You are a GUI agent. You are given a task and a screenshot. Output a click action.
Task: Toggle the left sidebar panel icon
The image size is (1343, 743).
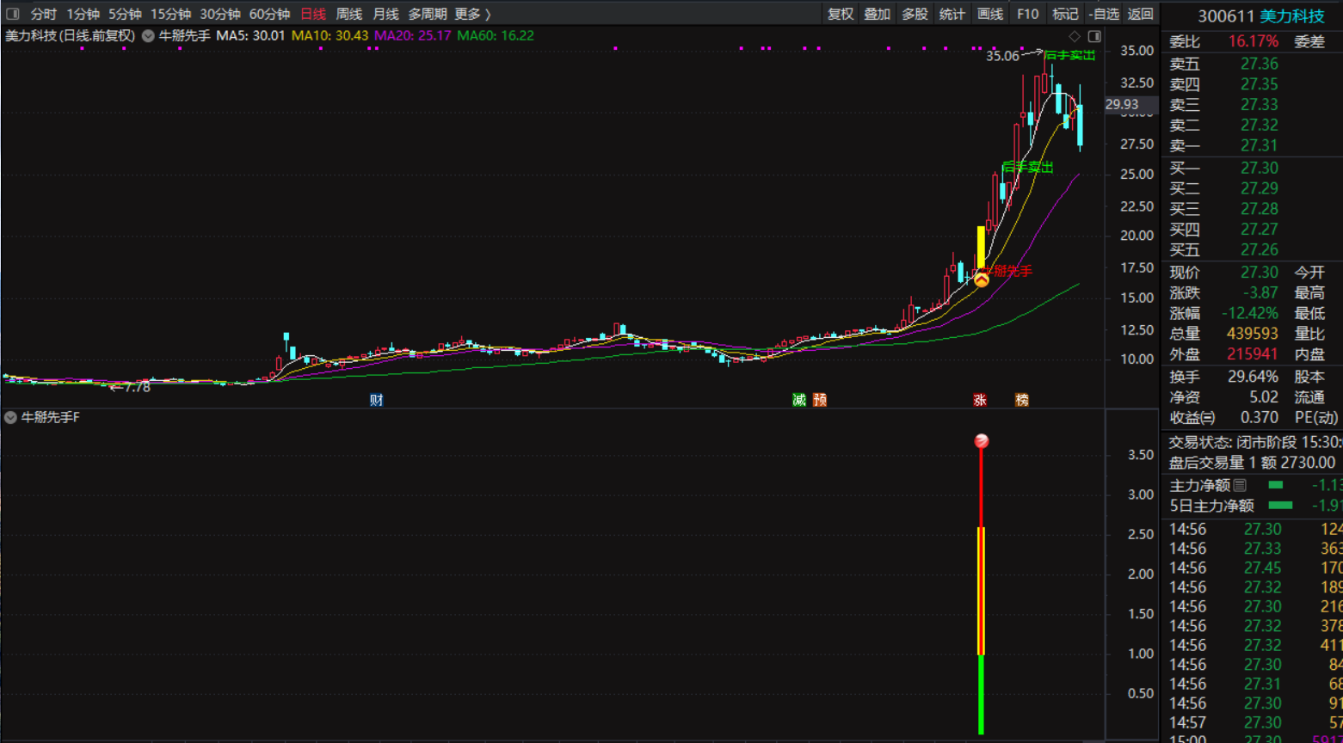coord(12,14)
